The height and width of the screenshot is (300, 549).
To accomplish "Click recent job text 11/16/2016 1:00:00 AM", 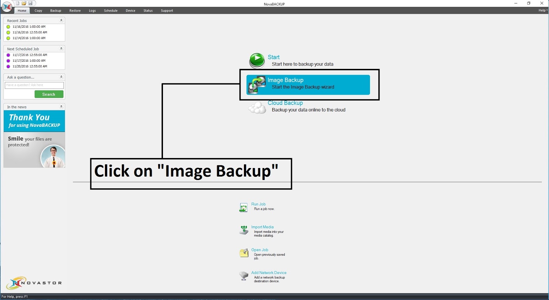I will (x=29, y=27).
